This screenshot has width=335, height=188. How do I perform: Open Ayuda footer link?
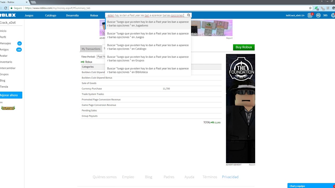click(x=189, y=177)
